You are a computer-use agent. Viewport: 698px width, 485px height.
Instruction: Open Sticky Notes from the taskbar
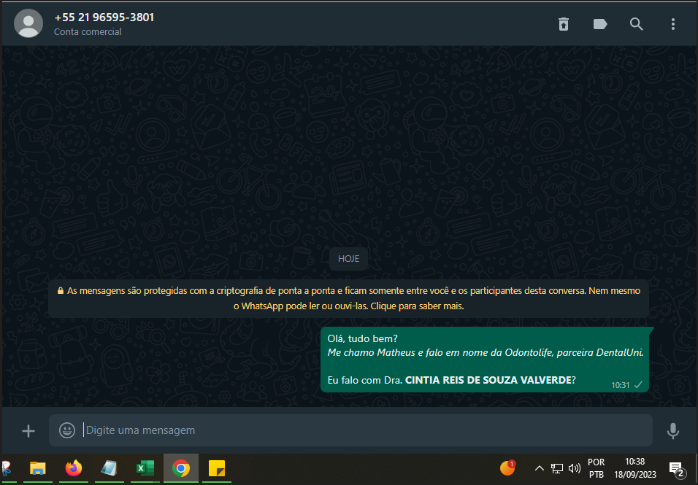point(217,468)
